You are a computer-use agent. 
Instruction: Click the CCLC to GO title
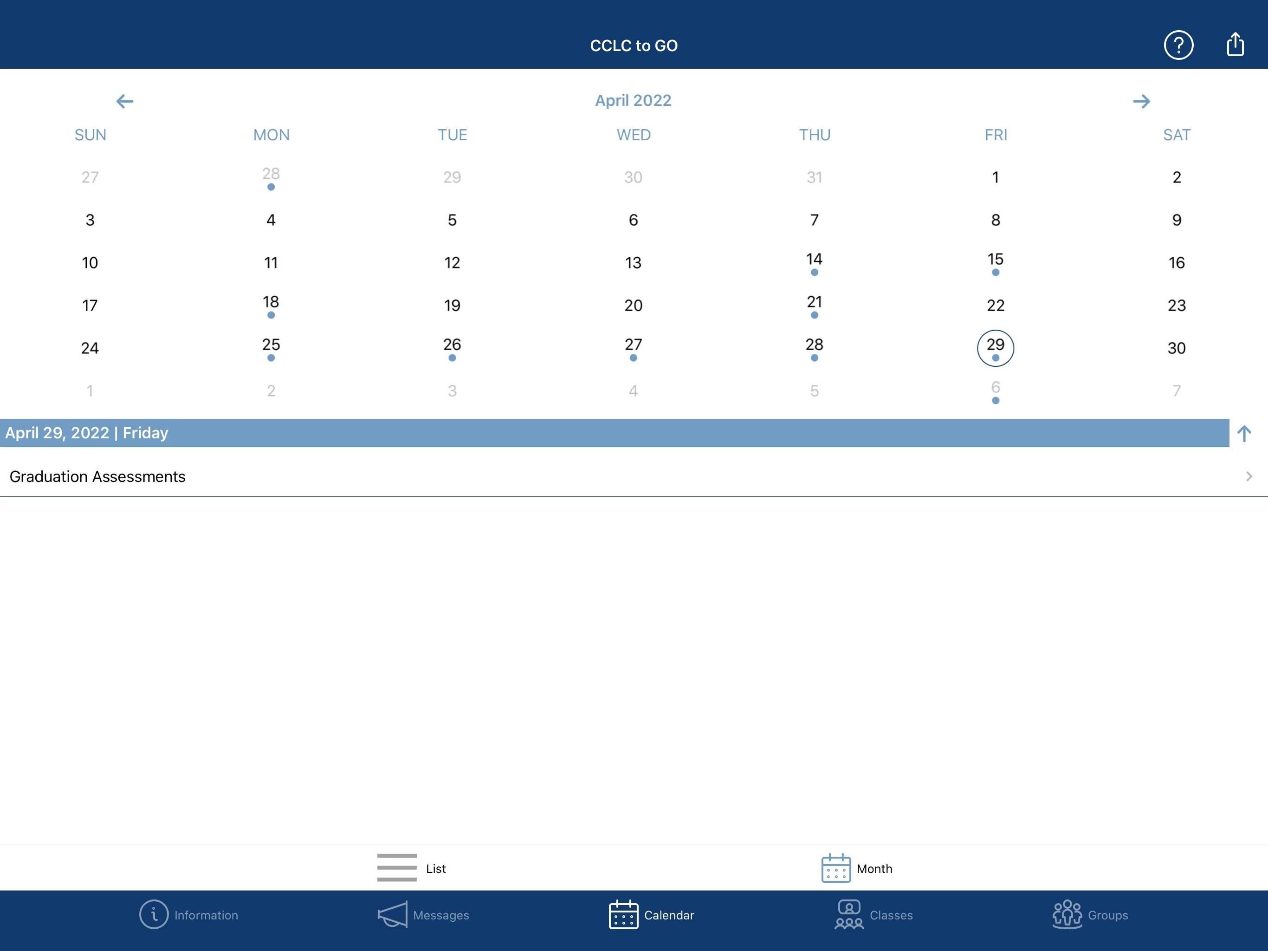(634, 46)
